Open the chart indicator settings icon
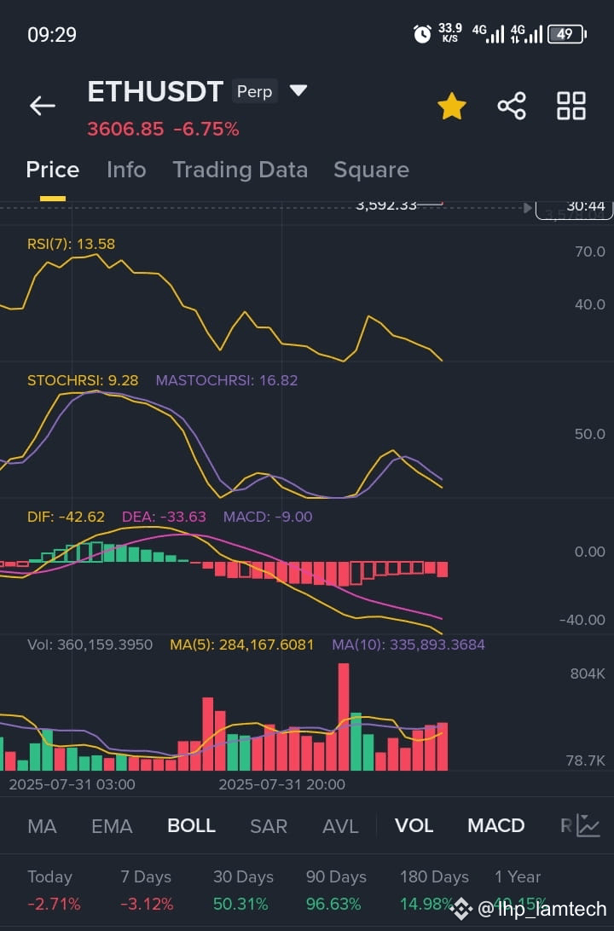This screenshot has width=614, height=931. tap(588, 826)
